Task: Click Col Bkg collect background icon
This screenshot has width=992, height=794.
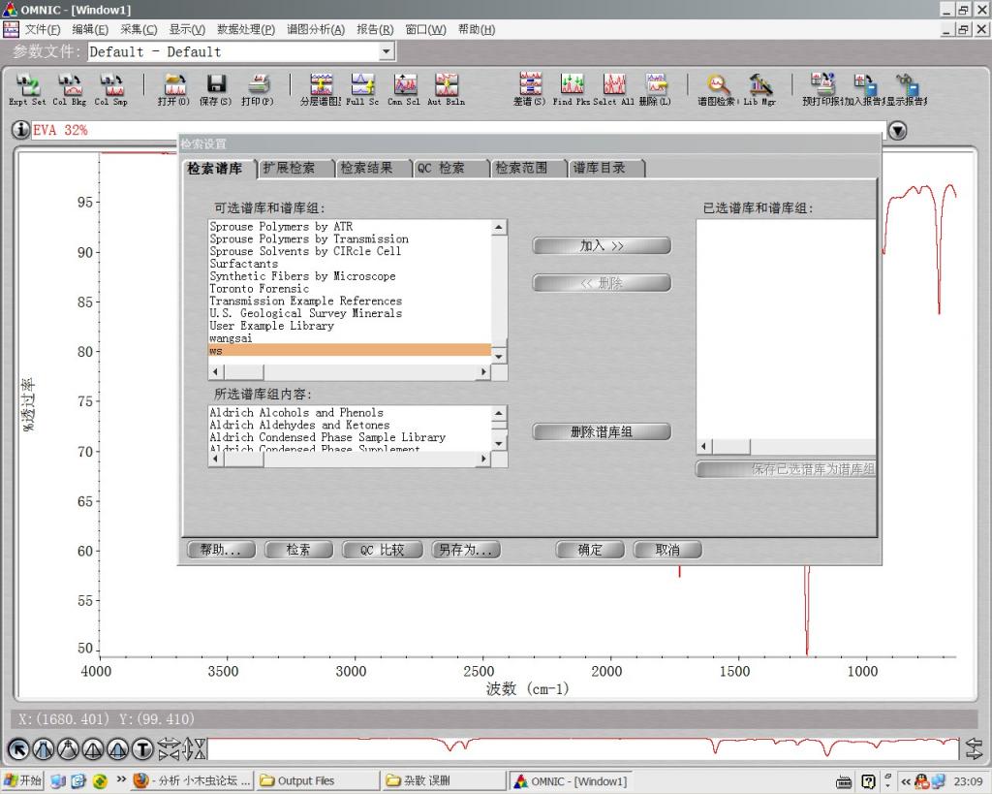Action: (69, 88)
